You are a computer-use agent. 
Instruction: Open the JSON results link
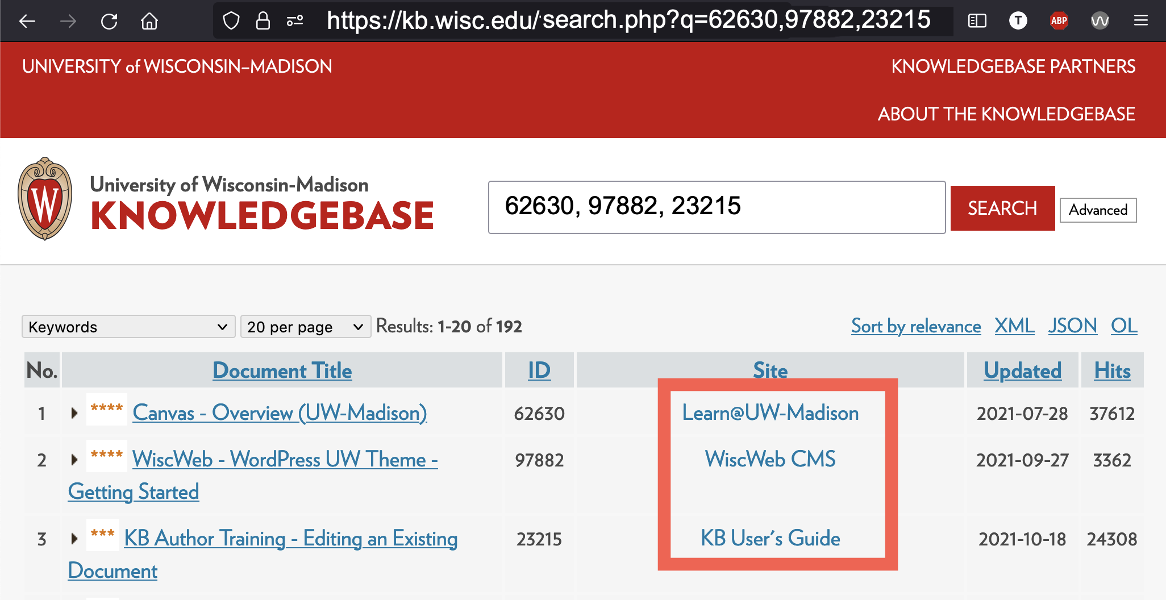(1073, 326)
